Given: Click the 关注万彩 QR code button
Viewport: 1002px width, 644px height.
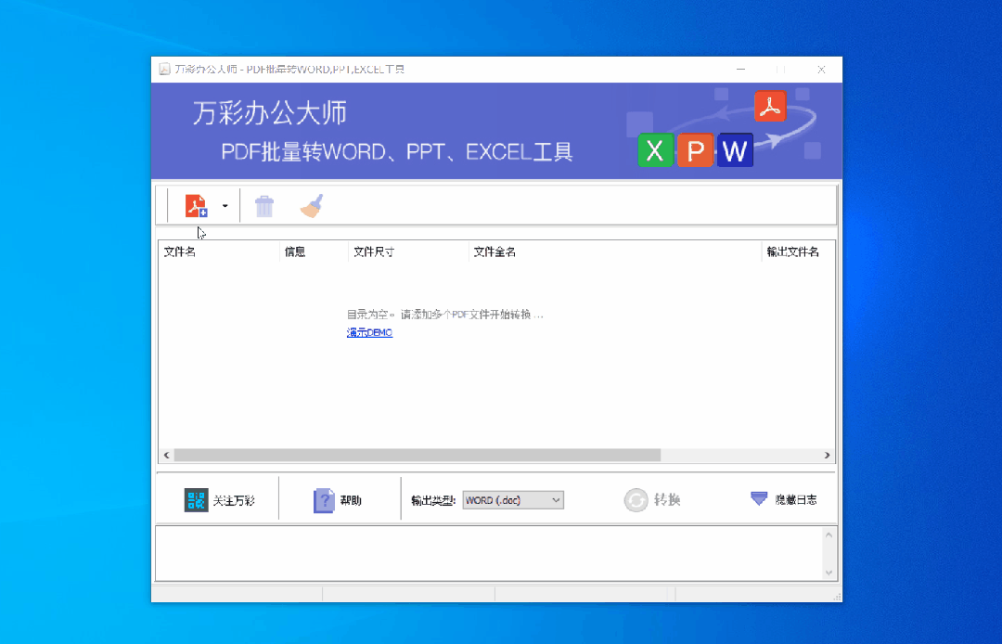Looking at the screenshot, I should 219,499.
